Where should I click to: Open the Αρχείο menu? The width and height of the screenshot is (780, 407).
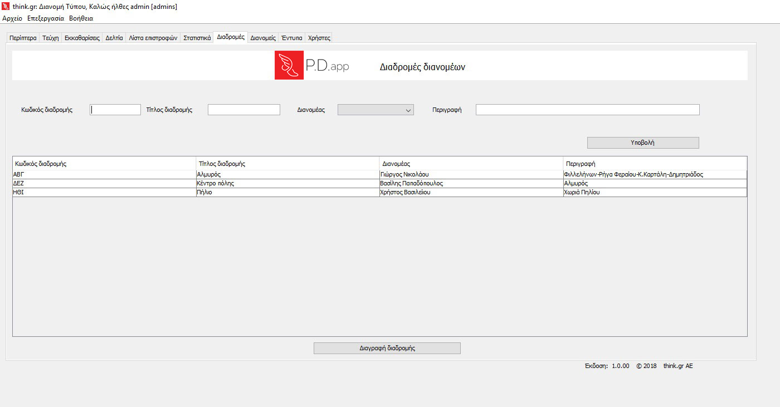coord(12,18)
